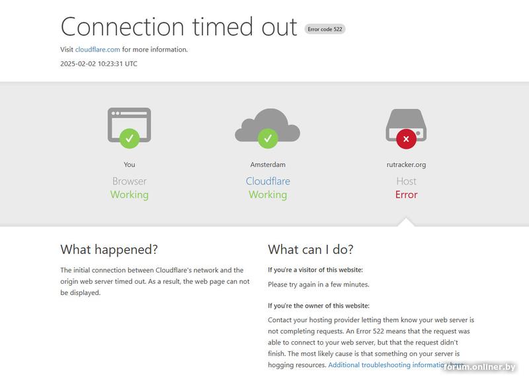529x381 pixels.
Task: Click the host server drive icon
Action: tap(406, 124)
